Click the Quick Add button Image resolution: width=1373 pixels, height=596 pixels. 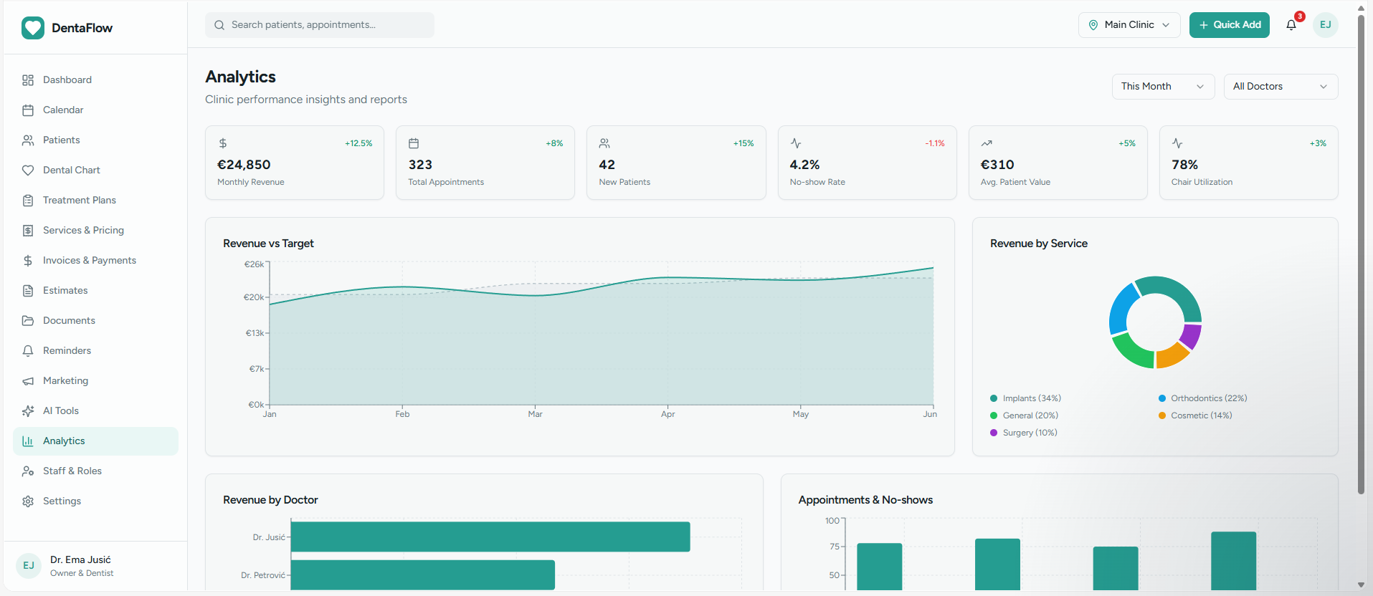[x=1230, y=25]
